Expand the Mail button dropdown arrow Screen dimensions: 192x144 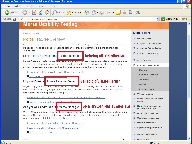tap(97, 12)
